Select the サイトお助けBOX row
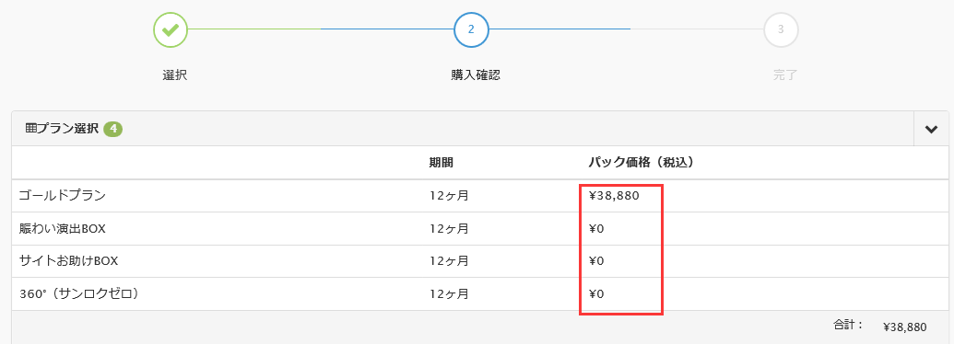 (479, 261)
